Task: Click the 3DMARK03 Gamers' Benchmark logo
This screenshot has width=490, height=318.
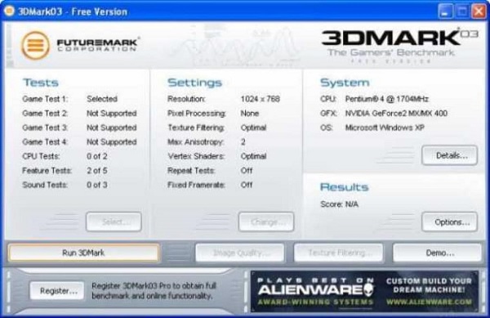Action: pyautogui.click(x=399, y=46)
